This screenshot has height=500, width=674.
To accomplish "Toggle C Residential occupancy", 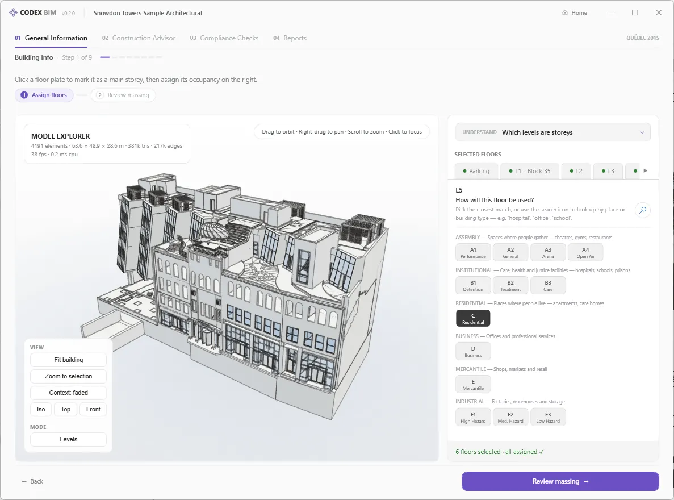I will (x=473, y=318).
